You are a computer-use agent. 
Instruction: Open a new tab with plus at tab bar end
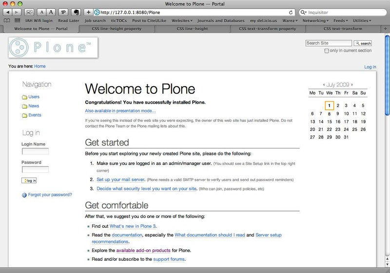(x=385, y=29)
